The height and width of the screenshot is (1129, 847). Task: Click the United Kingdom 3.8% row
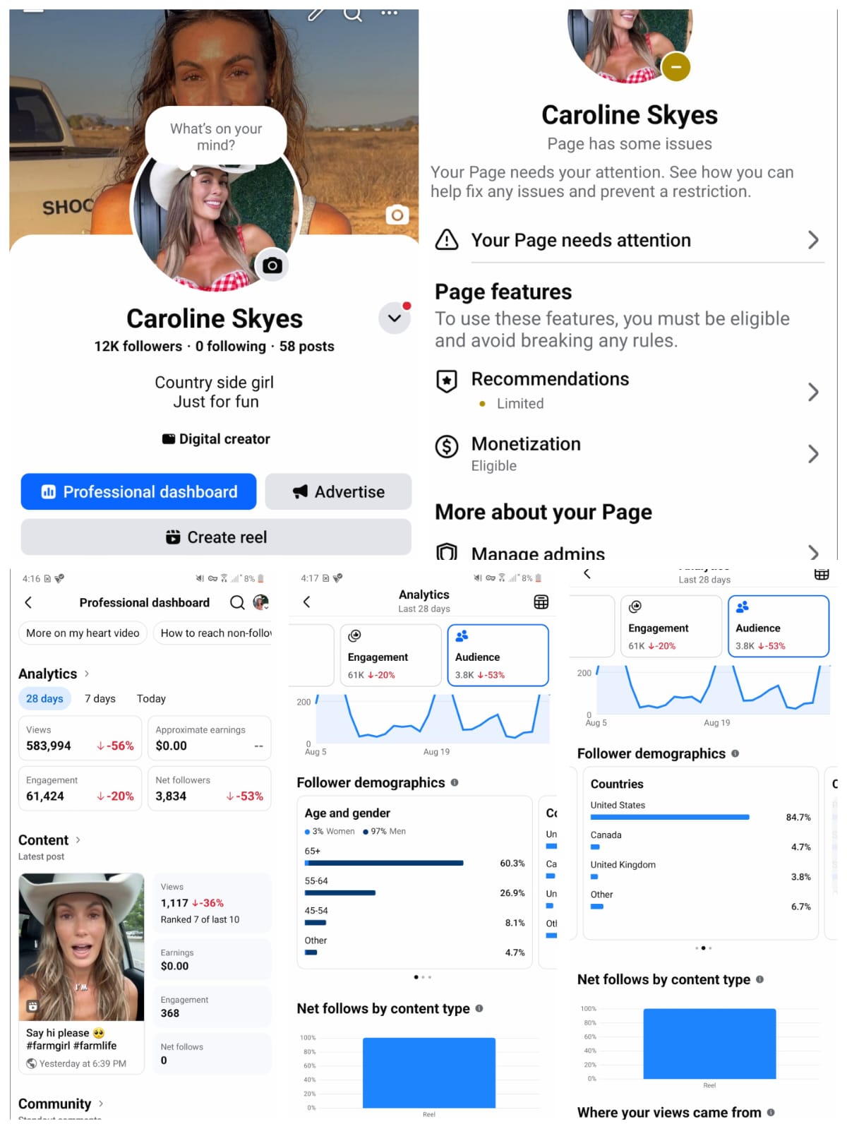click(x=700, y=871)
